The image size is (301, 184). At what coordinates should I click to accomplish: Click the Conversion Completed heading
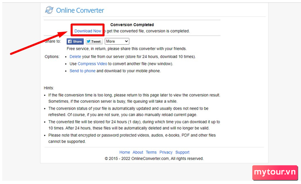[x=132, y=25]
